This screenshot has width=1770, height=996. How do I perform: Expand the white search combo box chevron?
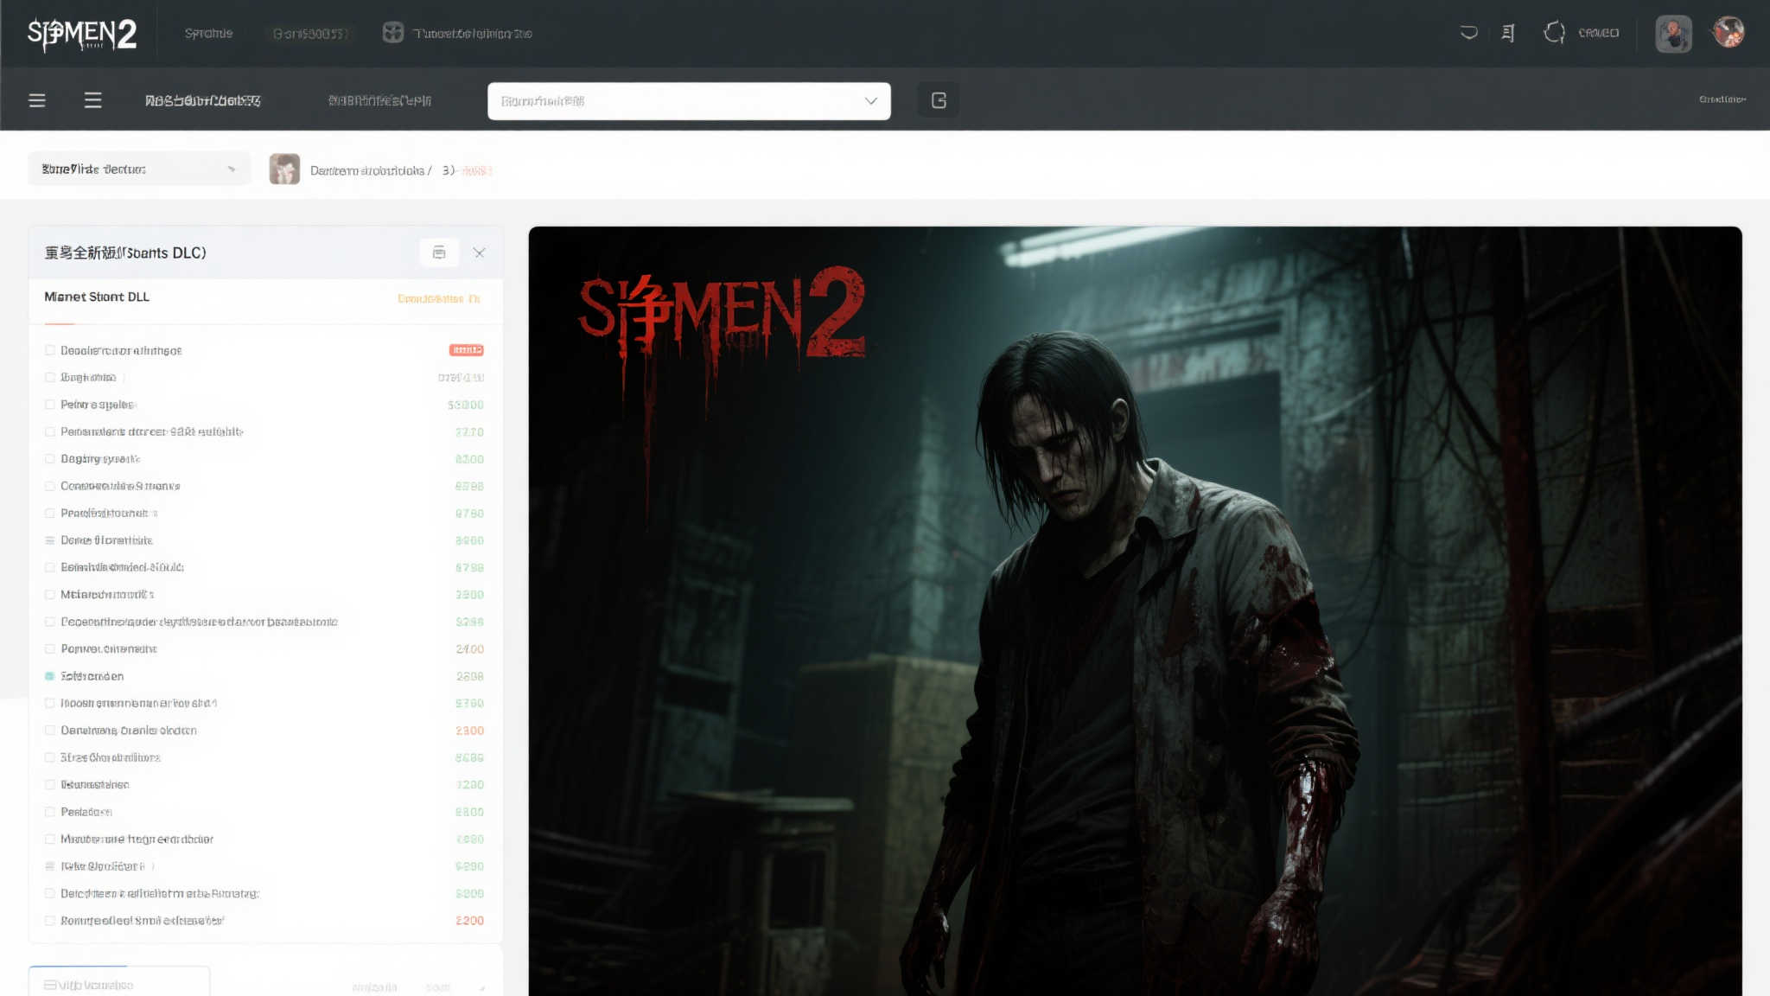tap(870, 101)
